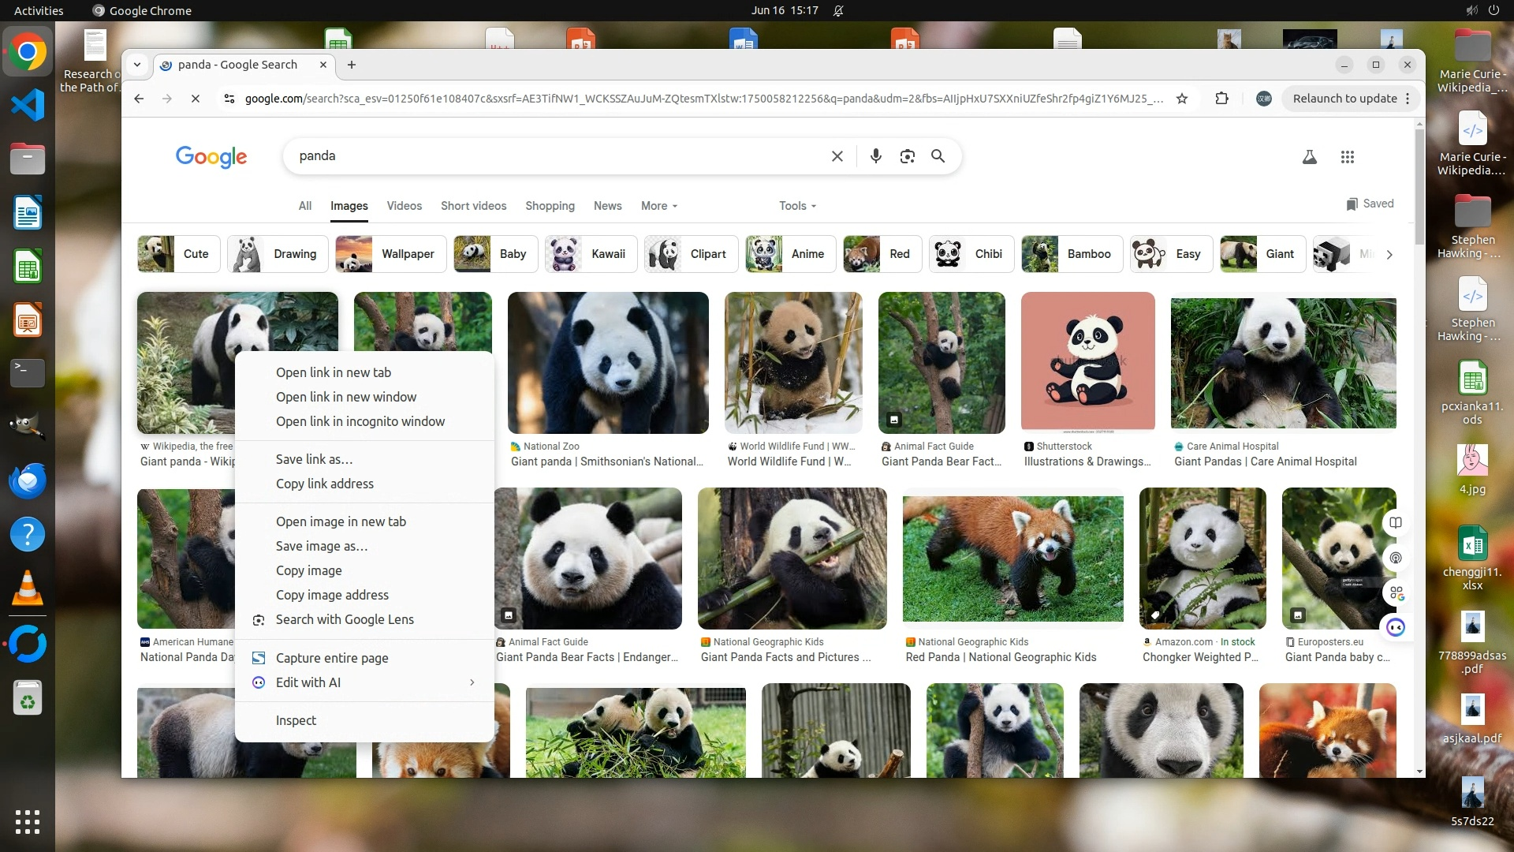Select Save image as… from context menu
The height and width of the screenshot is (852, 1514).
tap(322, 546)
